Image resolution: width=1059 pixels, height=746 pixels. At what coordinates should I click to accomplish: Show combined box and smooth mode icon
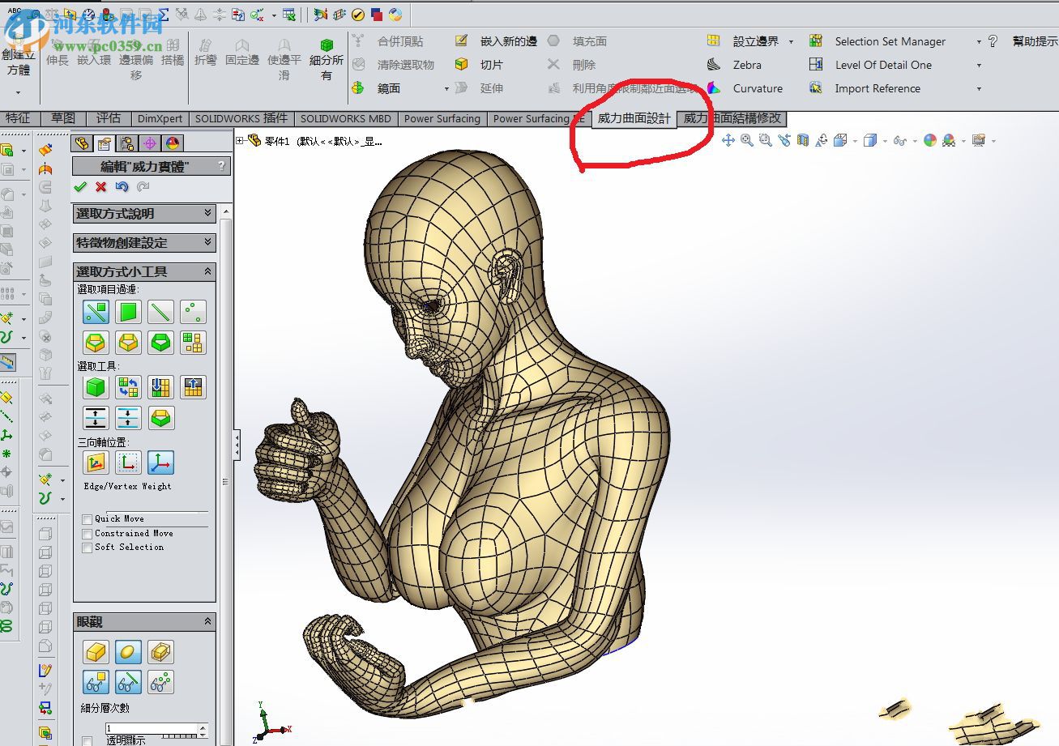tap(160, 651)
